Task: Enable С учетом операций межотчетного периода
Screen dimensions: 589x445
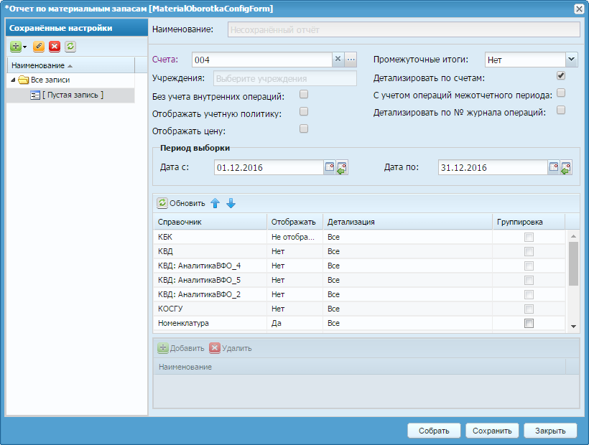Action: [x=561, y=93]
